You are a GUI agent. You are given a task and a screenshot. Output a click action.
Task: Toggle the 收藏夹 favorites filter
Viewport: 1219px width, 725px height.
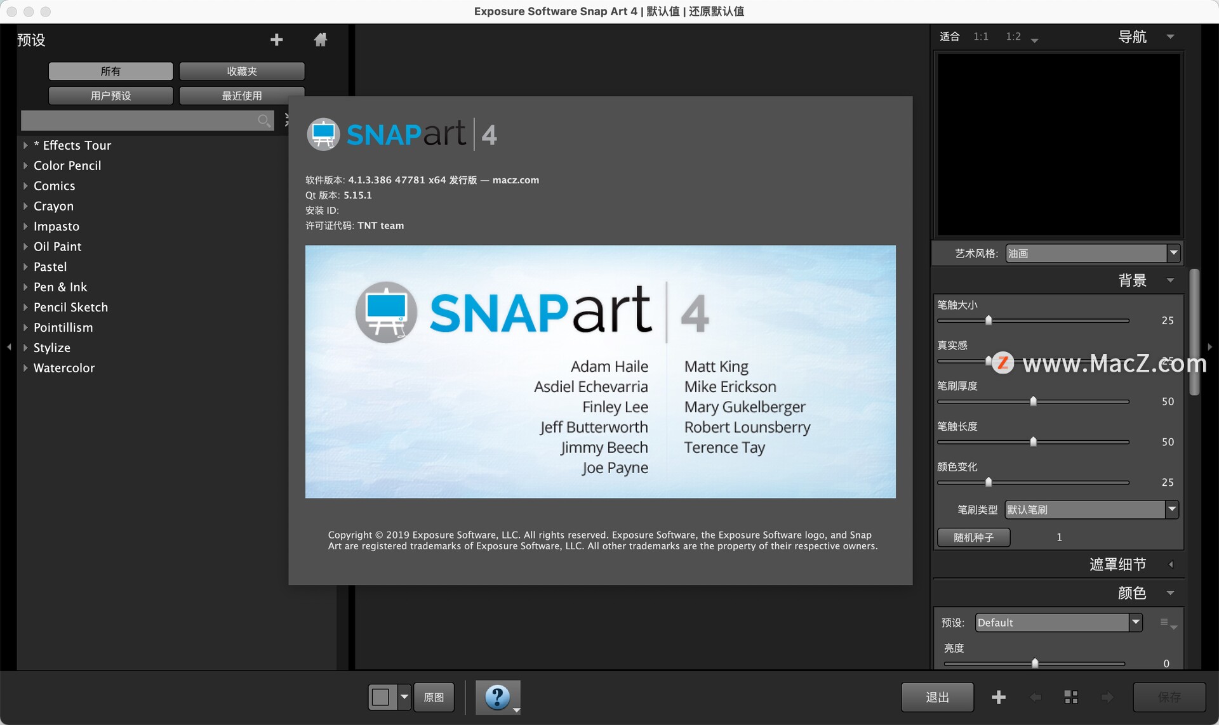(241, 71)
